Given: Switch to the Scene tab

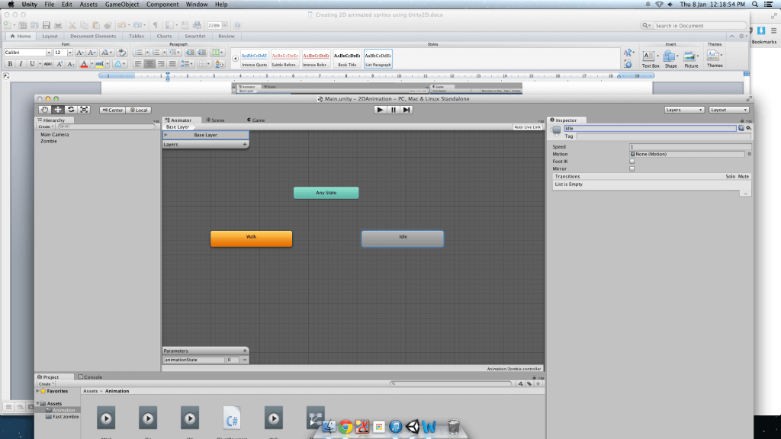Looking at the screenshot, I should click(x=215, y=120).
